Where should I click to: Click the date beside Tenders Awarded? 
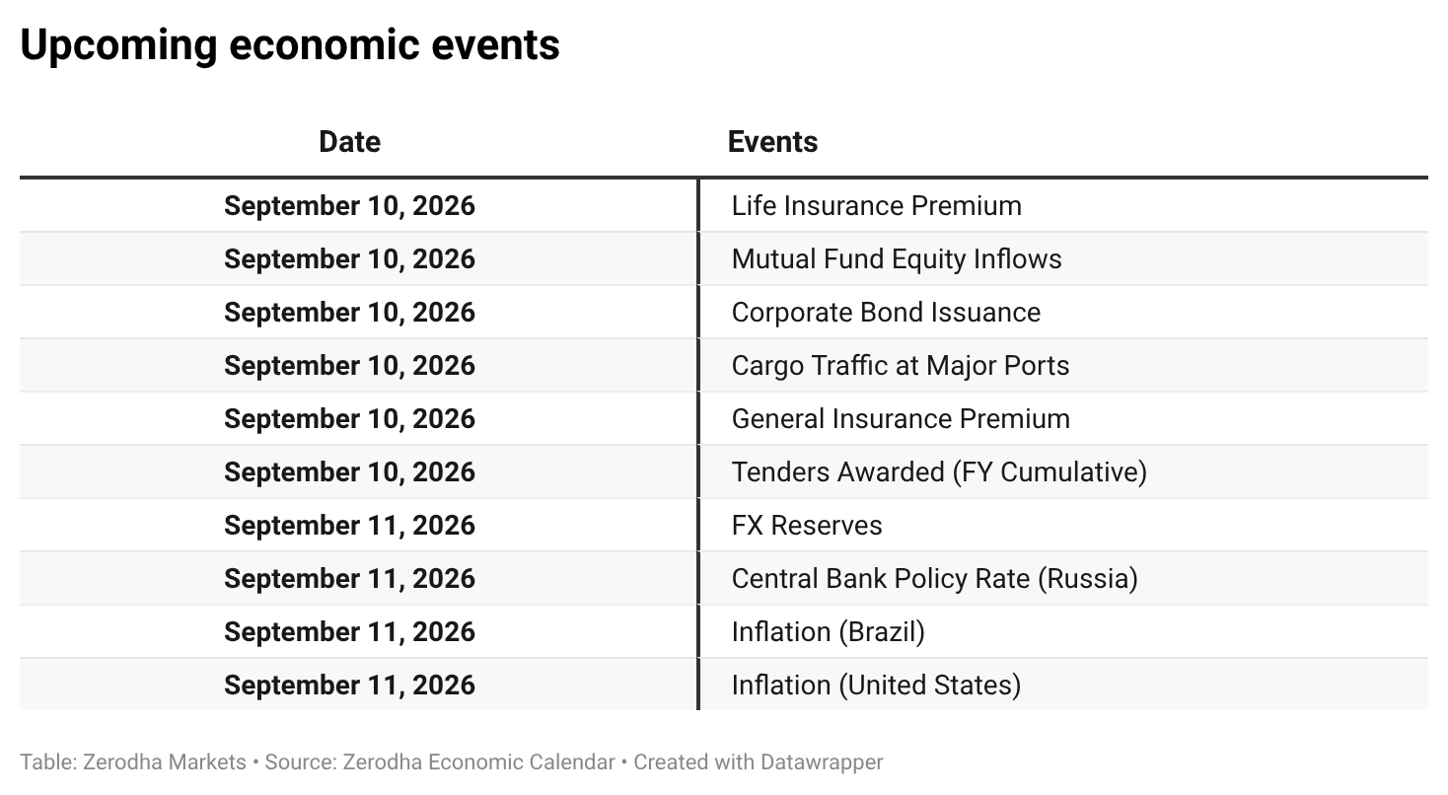(x=349, y=472)
